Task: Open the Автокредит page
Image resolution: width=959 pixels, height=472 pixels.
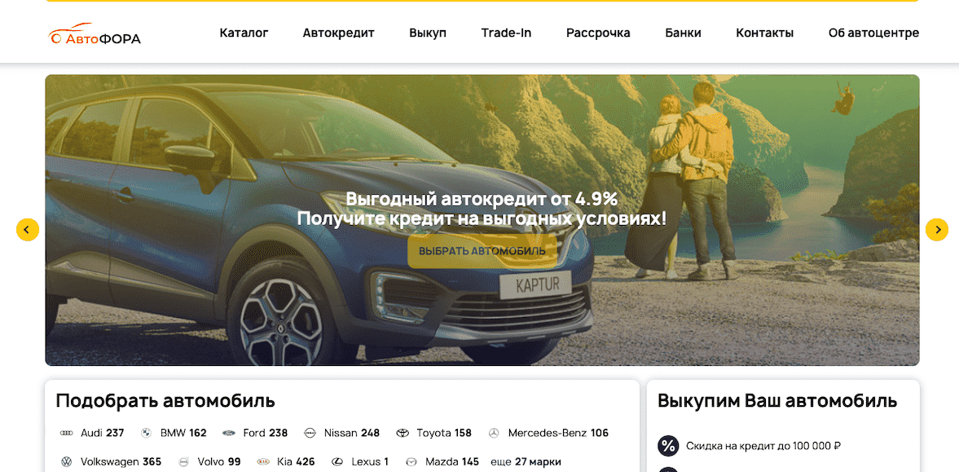Action: (338, 33)
